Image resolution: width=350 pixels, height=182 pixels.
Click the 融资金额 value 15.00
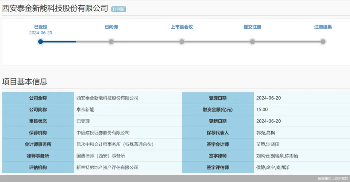pyautogui.click(x=262, y=109)
